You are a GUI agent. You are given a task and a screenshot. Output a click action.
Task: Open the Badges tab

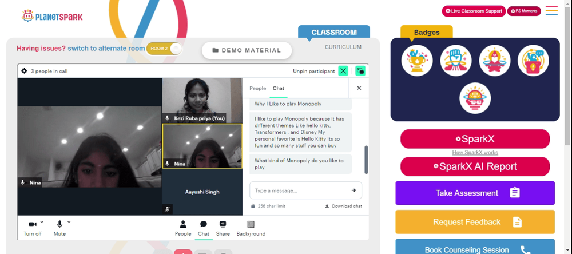(x=427, y=32)
